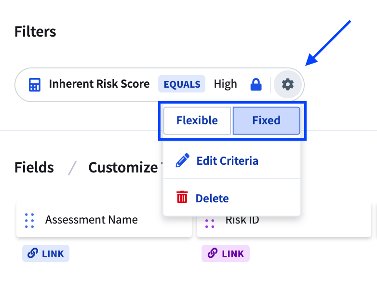
Task: Click the red trash can icon
Action: click(x=182, y=198)
